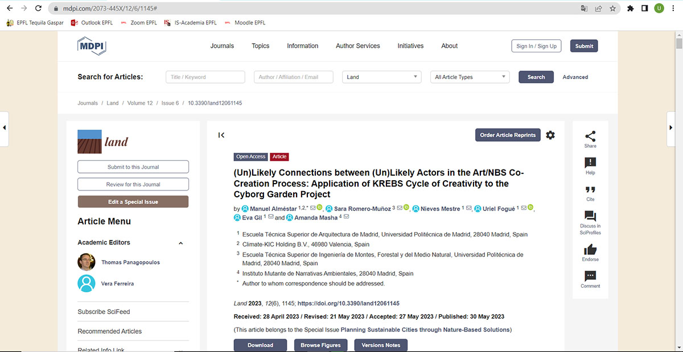Screen dimensions: 683x352
Task: Open the Cite quotation icon
Action: 590,190
